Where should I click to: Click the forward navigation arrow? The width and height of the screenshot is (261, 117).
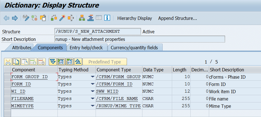click(15, 18)
